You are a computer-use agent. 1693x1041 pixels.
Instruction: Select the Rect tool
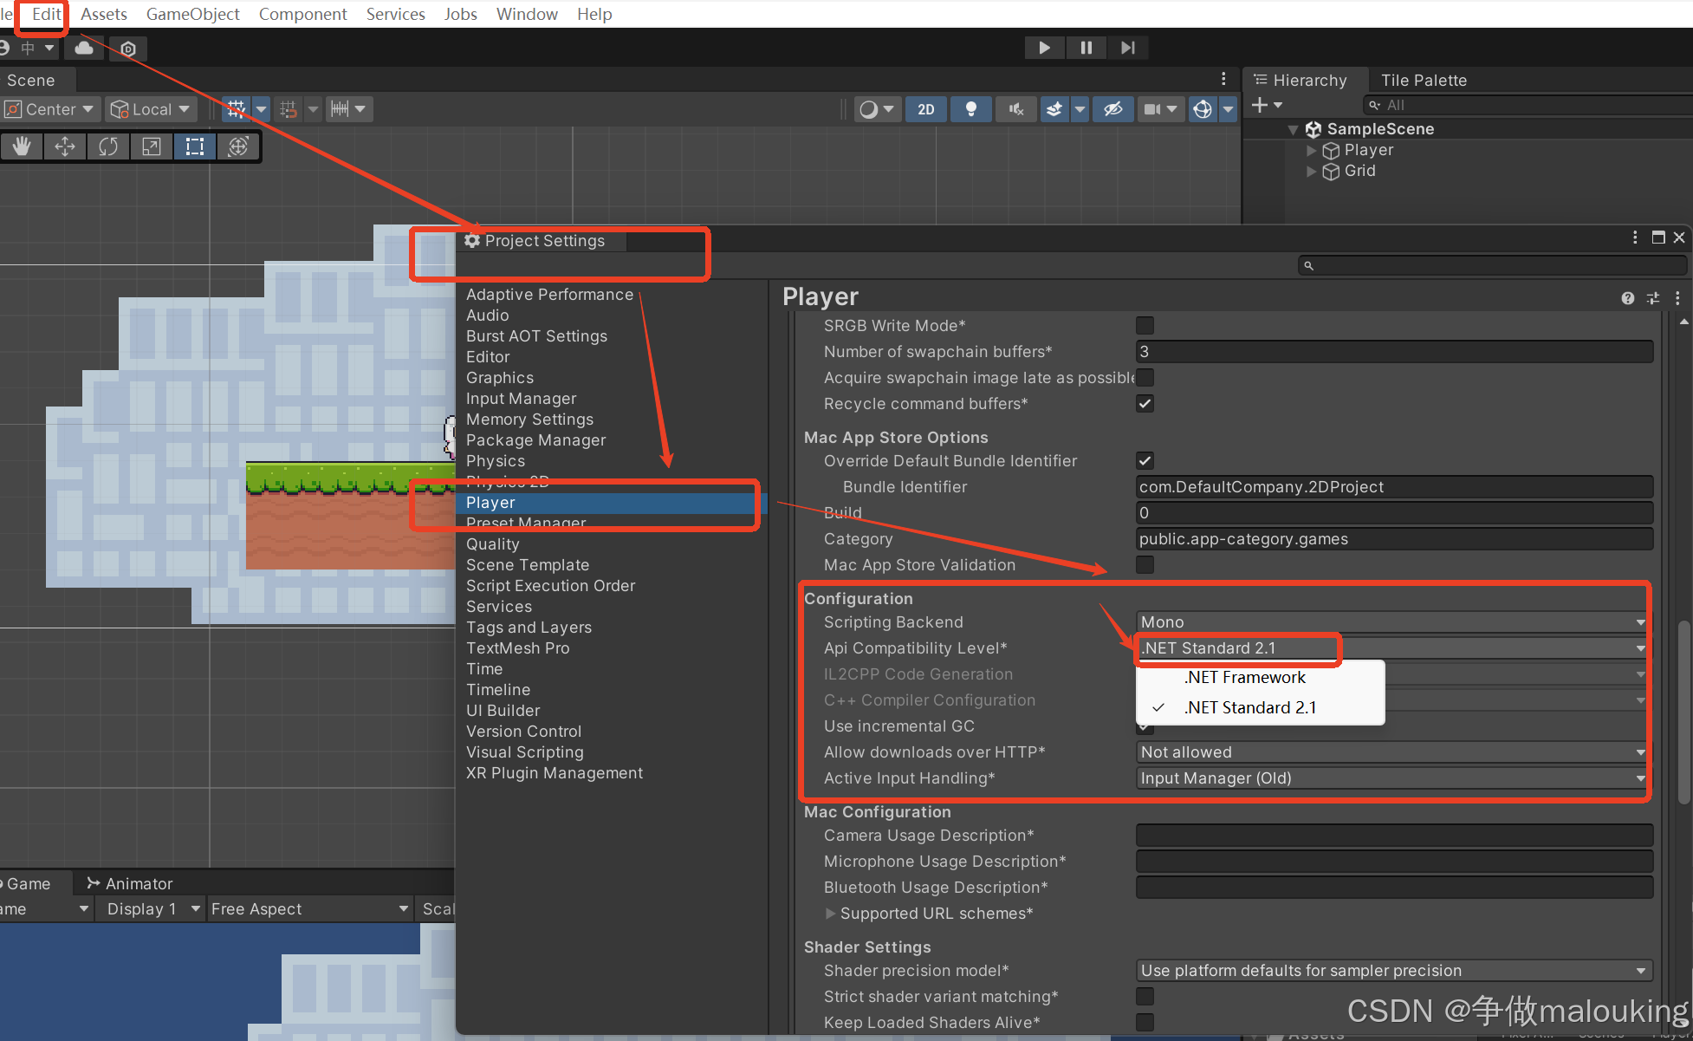(x=195, y=146)
